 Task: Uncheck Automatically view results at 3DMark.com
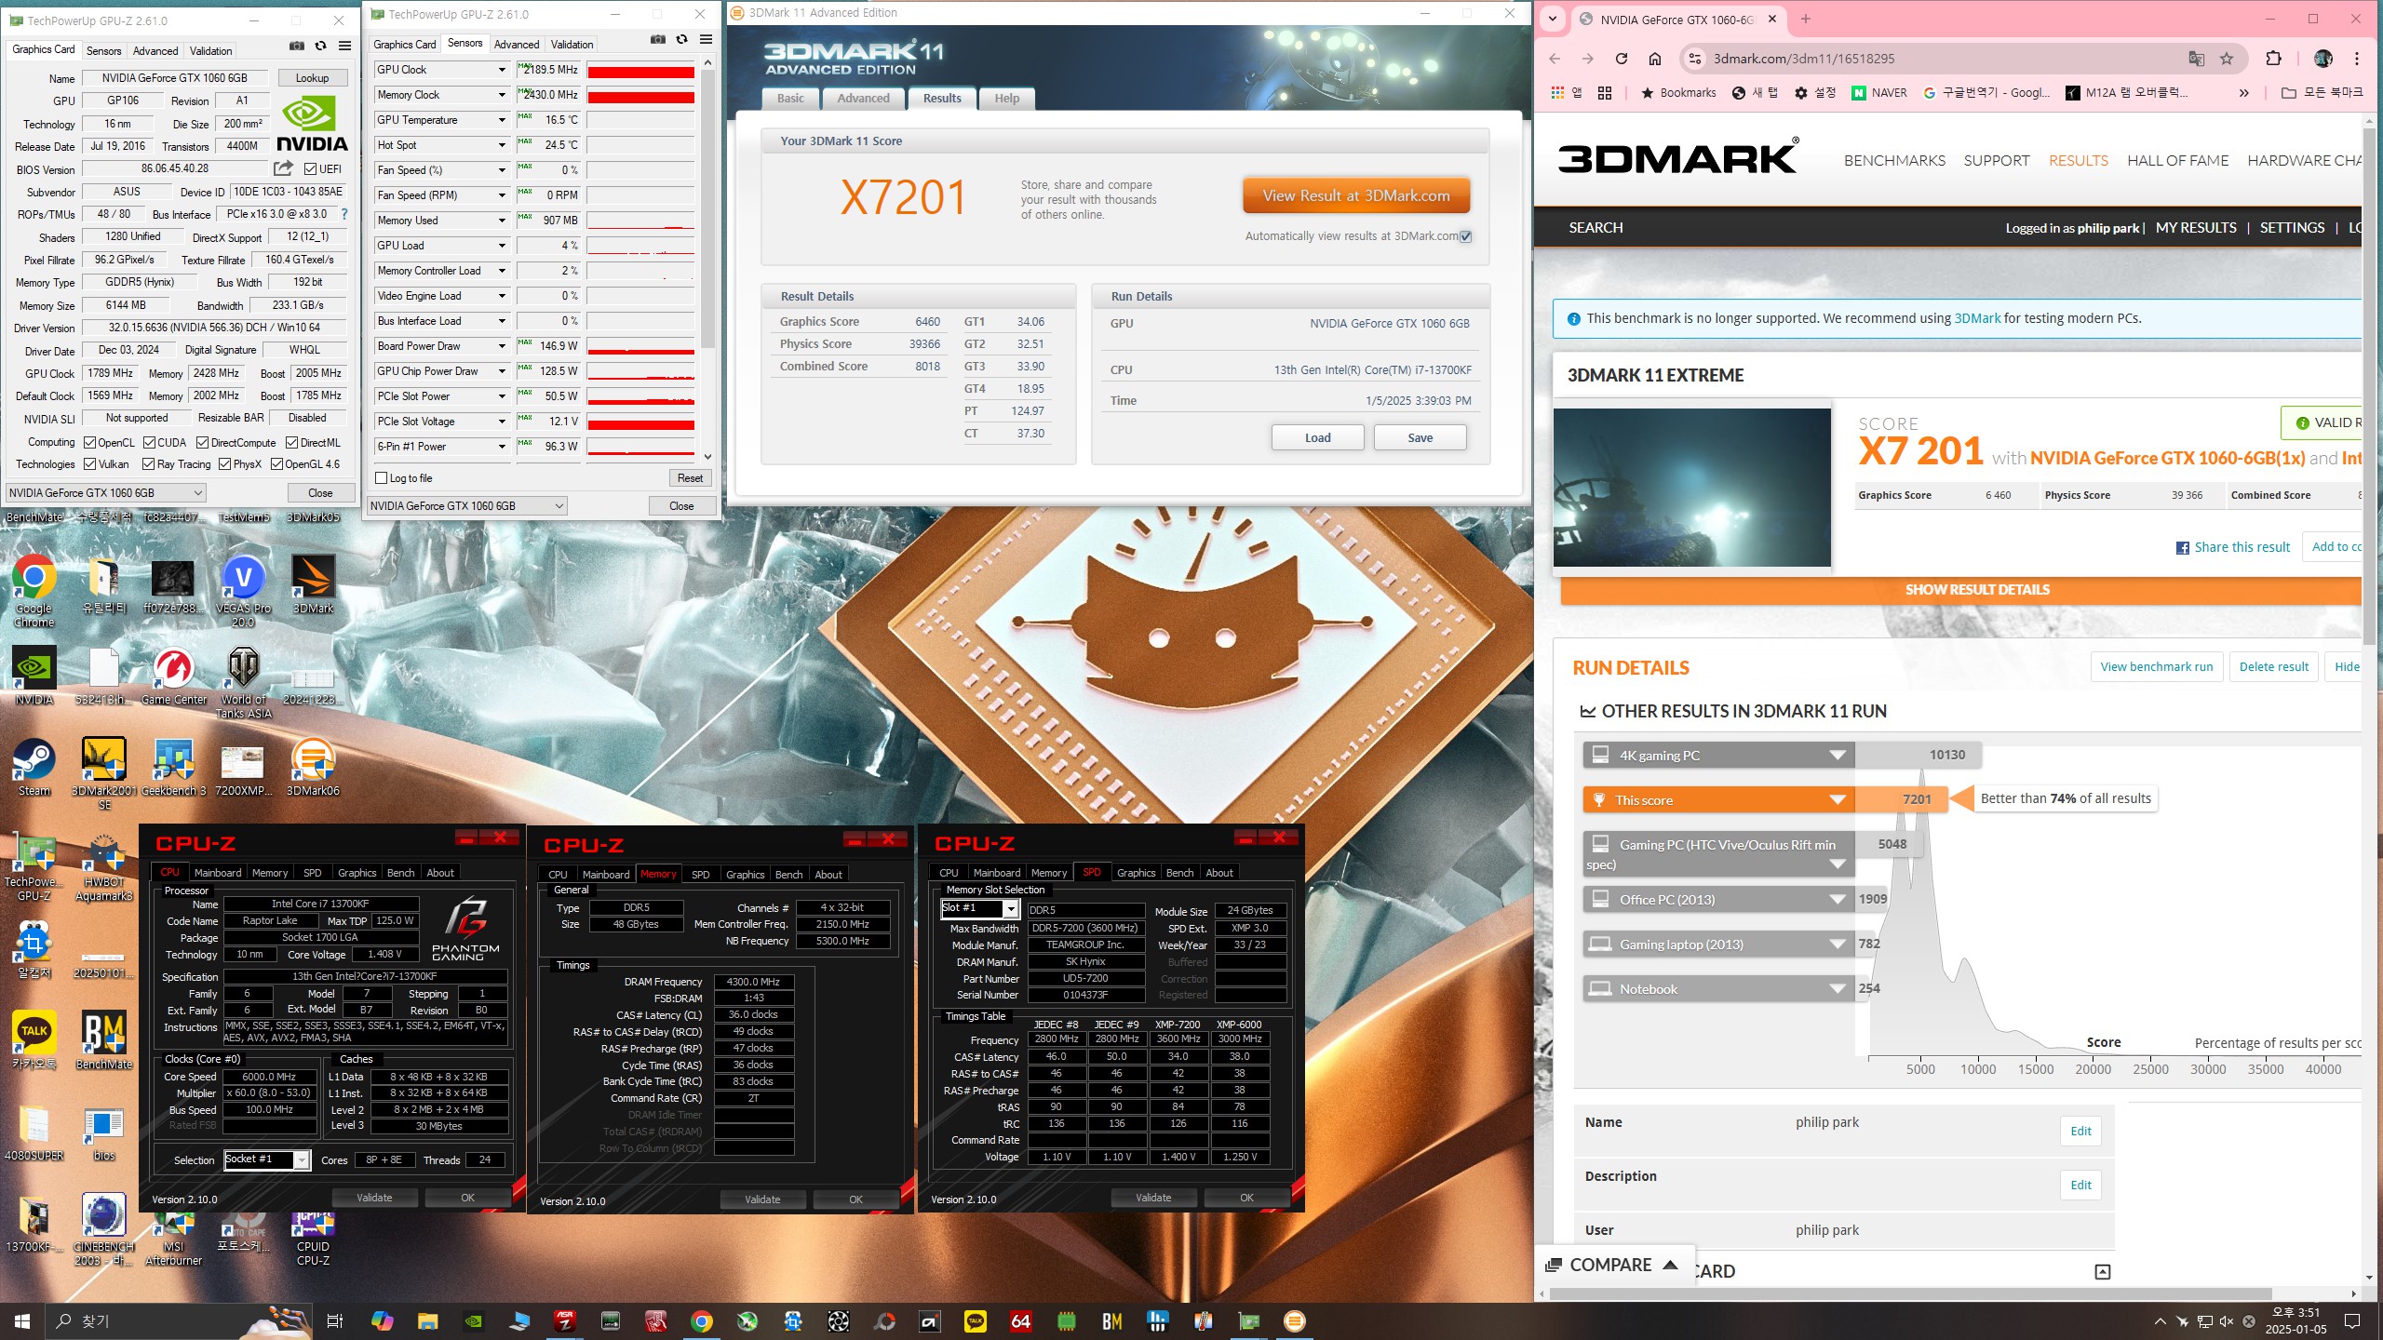(x=1466, y=236)
